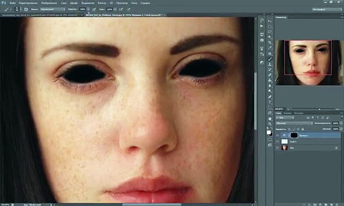344x206 pixels.
Task: Toggle lock transparent pixels
Action: tap(289, 129)
